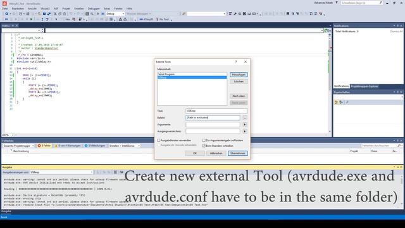The height and width of the screenshot is (228, 405).
Task: Click the No Tool programmer icon
Action: (x=157, y=19)
